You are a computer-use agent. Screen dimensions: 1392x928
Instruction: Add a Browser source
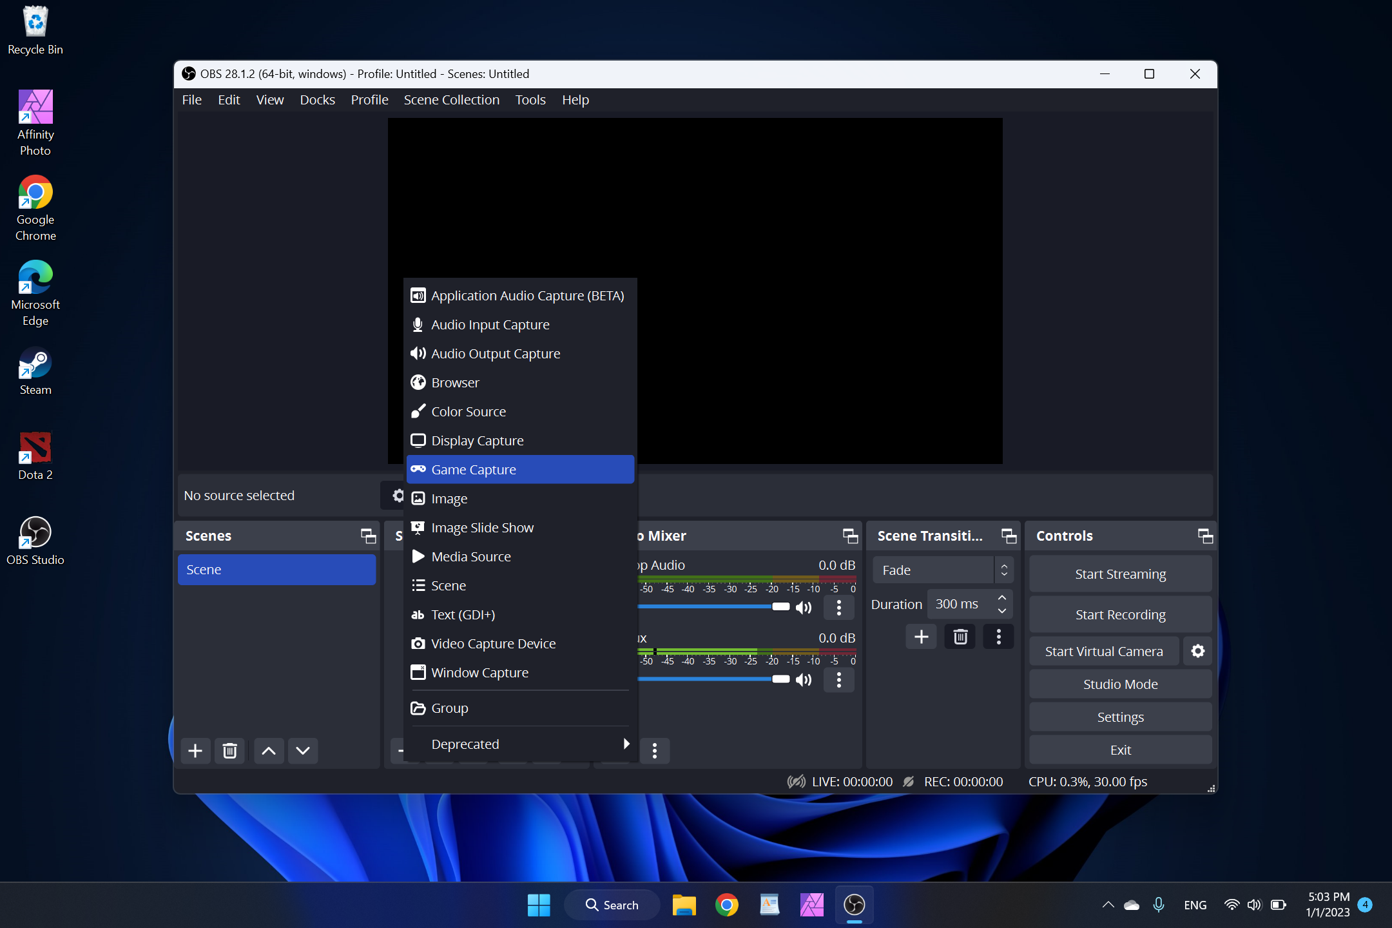[x=520, y=383]
